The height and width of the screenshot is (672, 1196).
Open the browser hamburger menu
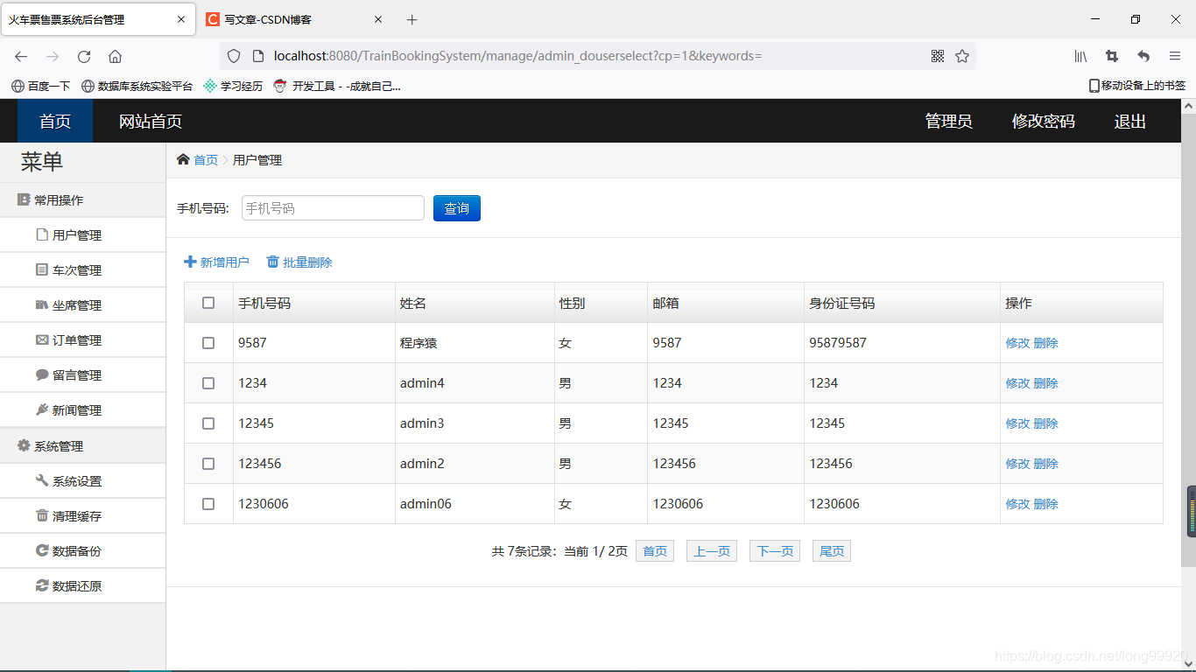1175,56
